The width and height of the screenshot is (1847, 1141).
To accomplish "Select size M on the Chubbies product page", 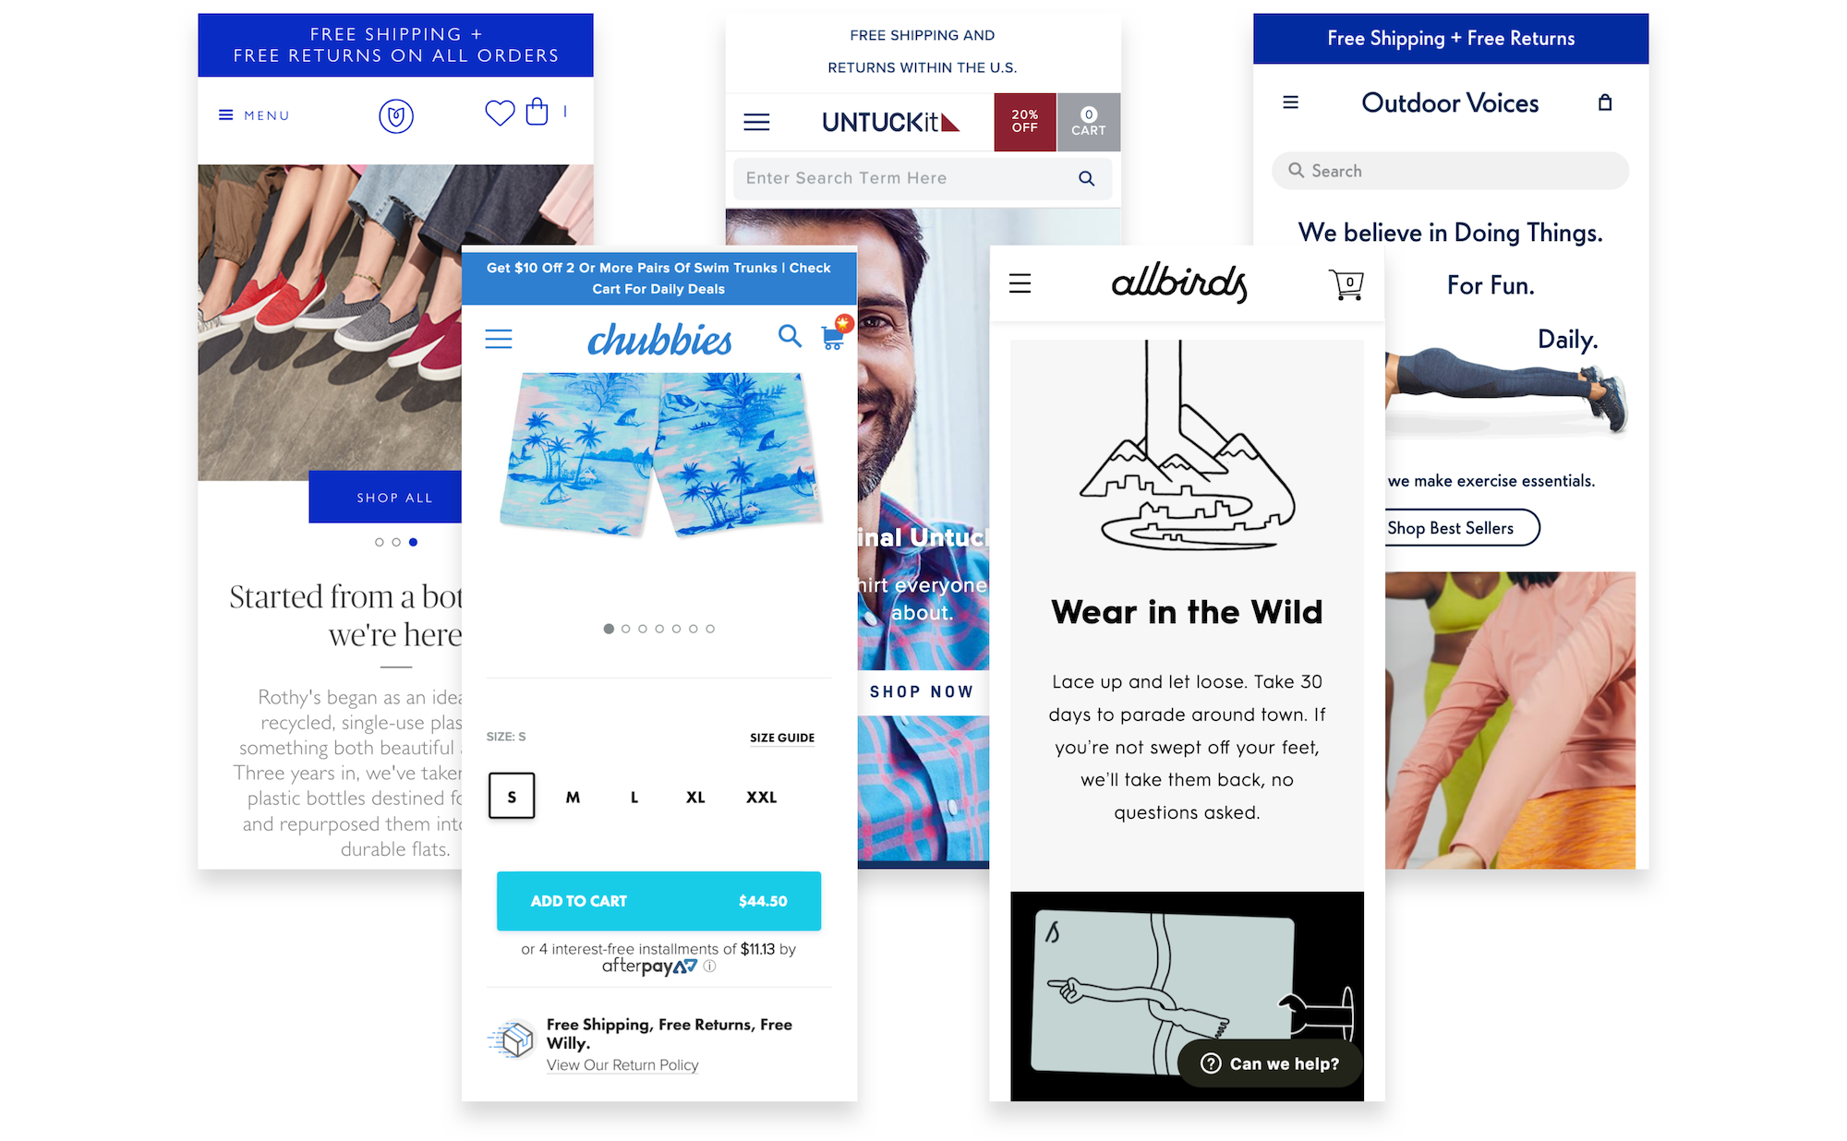I will [x=572, y=797].
